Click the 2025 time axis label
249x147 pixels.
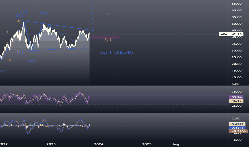pyautogui.click(x=147, y=144)
